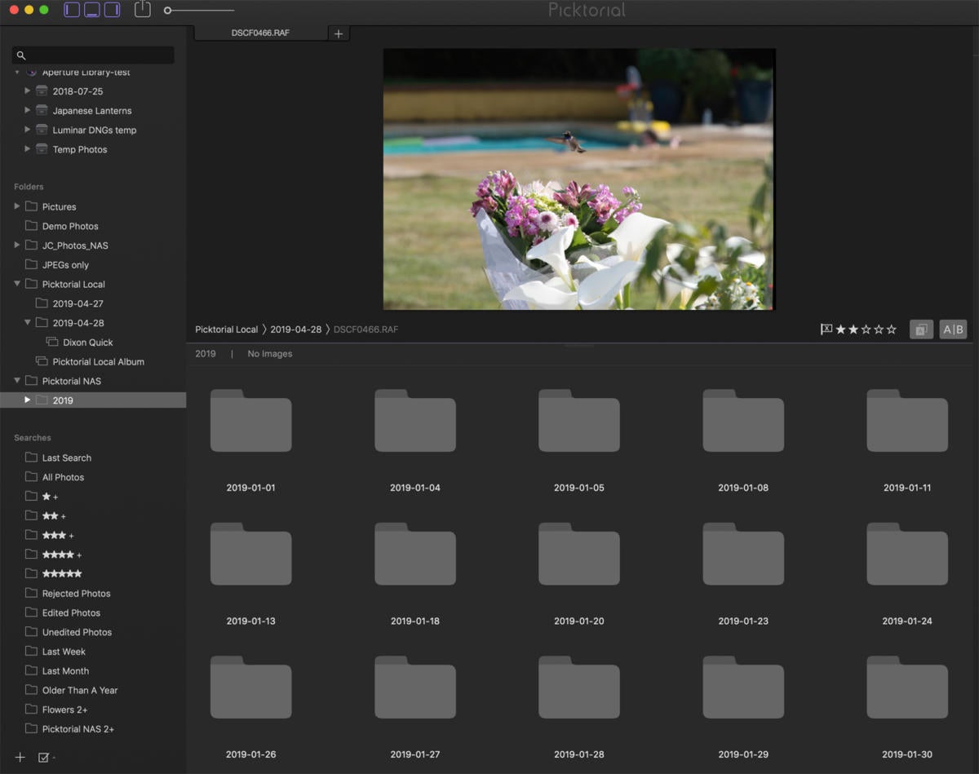Click the add (+) button at sidebar bottom
The width and height of the screenshot is (979, 774).
click(x=20, y=758)
